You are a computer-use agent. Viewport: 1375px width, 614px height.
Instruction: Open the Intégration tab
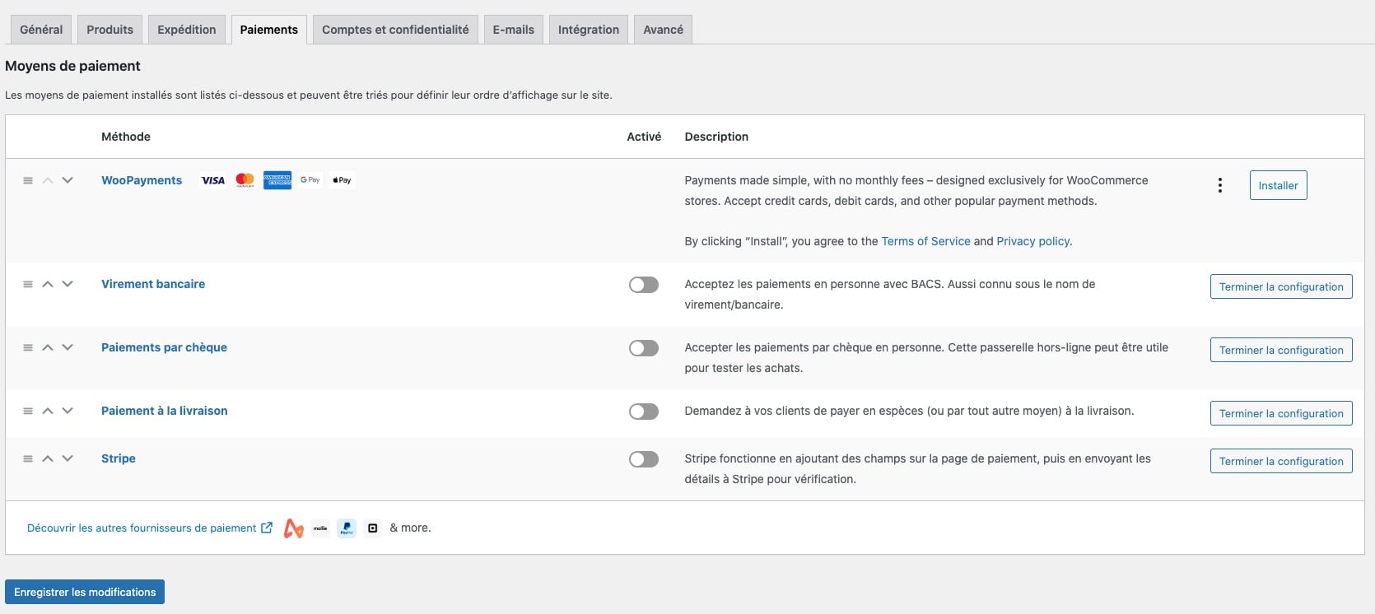click(x=589, y=30)
